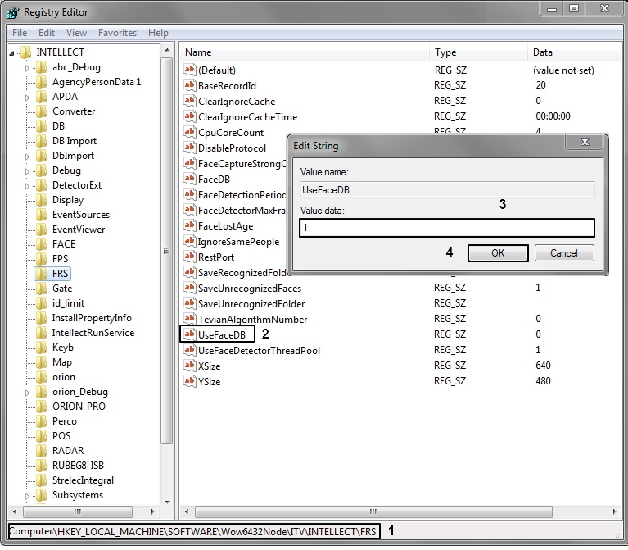Image resolution: width=628 pixels, height=550 pixels.
Task: Click the INTELLECT root folder icon
Action: pyautogui.click(x=26, y=52)
